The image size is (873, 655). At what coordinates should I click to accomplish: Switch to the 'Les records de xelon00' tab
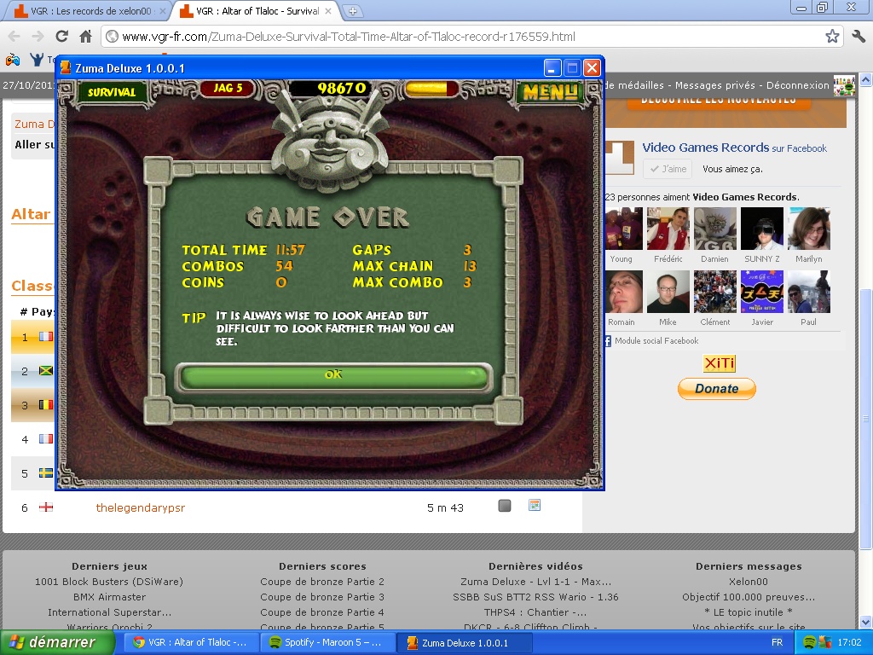point(90,11)
